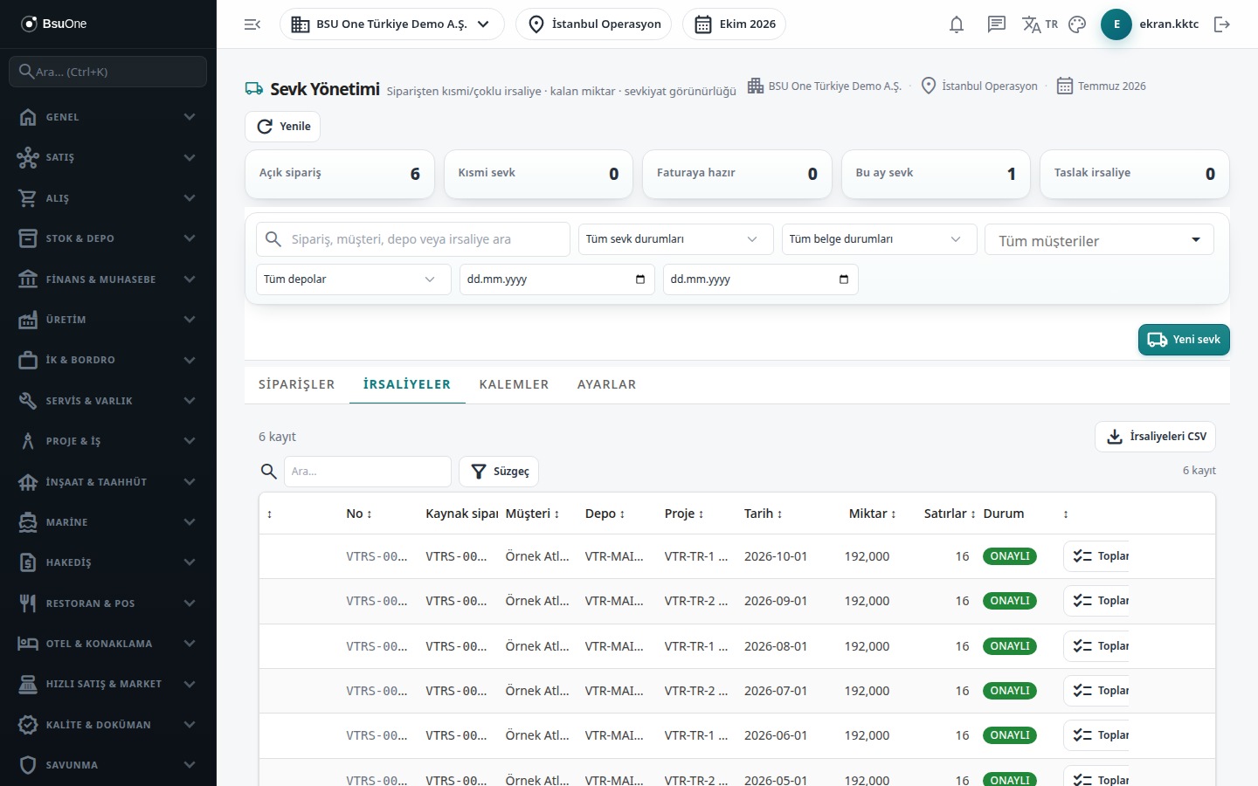The height and width of the screenshot is (786, 1258).
Task: Open the notifications bell
Action: pyautogui.click(x=957, y=24)
